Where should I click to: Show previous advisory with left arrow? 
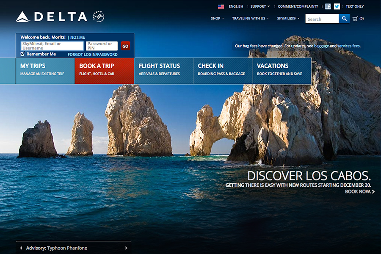click(x=21, y=248)
